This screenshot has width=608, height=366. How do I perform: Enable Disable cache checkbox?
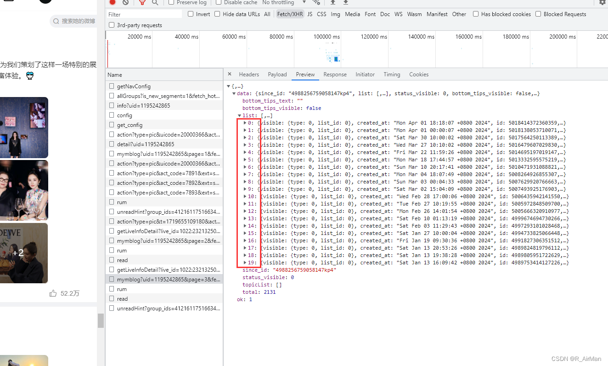219,2
